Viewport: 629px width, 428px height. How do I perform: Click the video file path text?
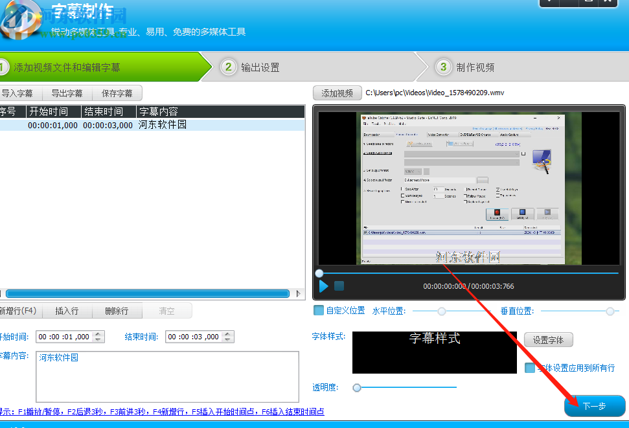435,93
